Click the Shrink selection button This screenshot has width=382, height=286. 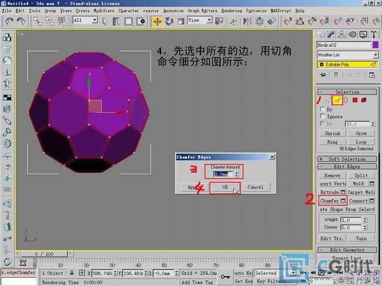(x=332, y=133)
